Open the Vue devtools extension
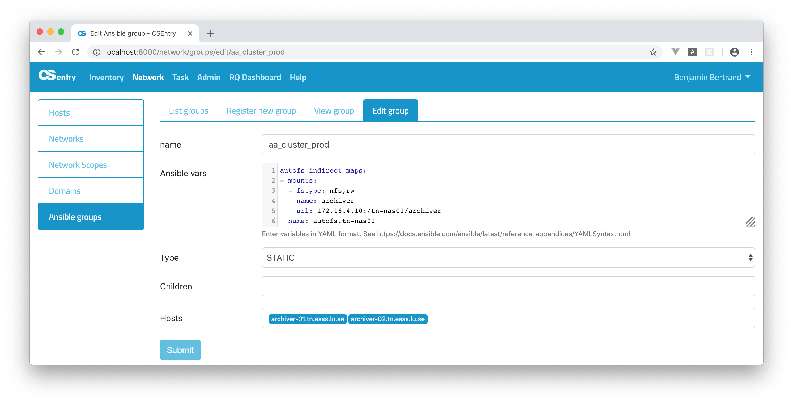Image resolution: width=793 pixels, height=404 pixels. (x=675, y=52)
